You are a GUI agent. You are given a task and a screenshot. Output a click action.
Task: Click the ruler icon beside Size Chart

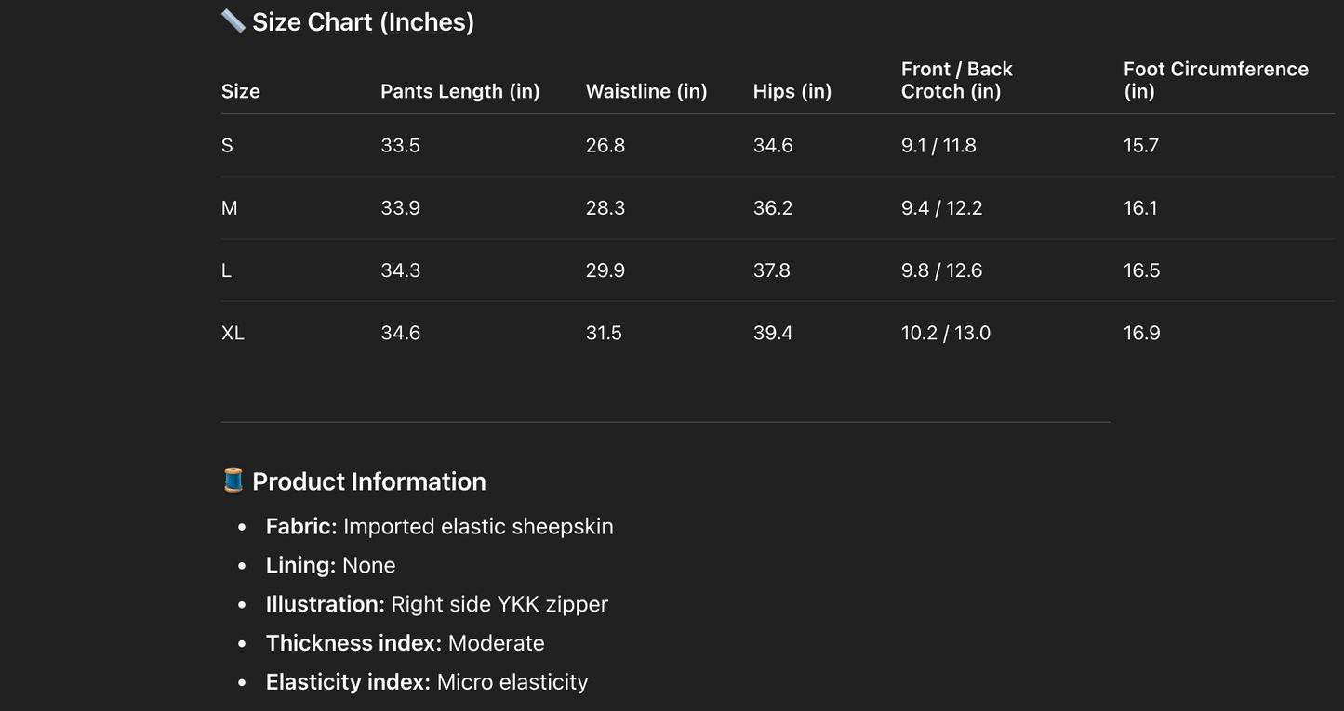(x=233, y=20)
